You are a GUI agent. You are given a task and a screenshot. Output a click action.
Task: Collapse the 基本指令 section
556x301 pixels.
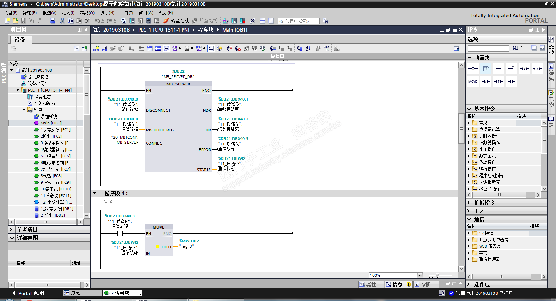469,109
